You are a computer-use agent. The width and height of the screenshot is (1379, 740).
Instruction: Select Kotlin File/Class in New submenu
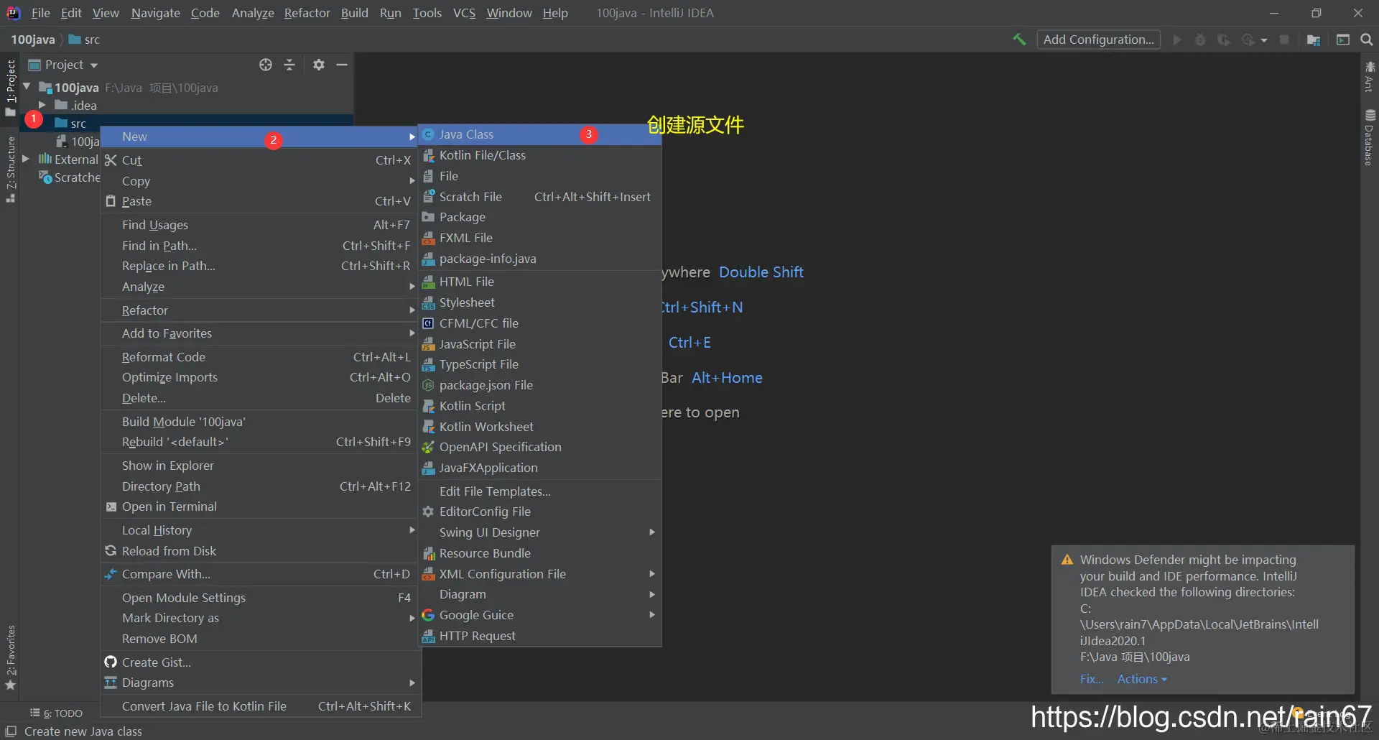540,155
